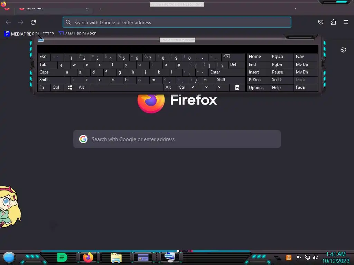Toggle the right Ctrl key

click(x=183, y=87)
